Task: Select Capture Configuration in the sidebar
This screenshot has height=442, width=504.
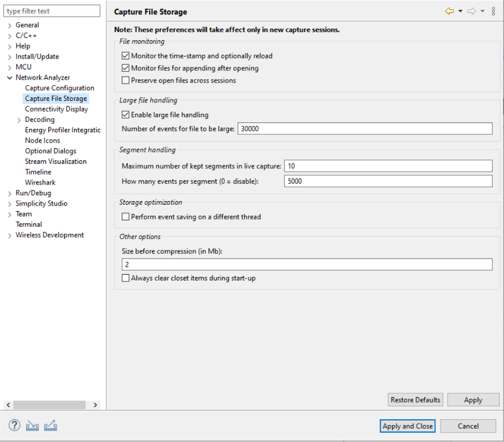Action: click(x=59, y=87)
